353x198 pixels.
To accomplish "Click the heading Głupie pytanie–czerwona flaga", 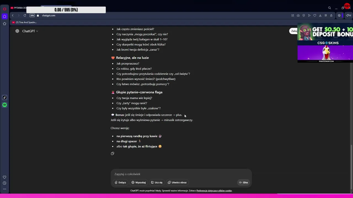I will [139, 92].
